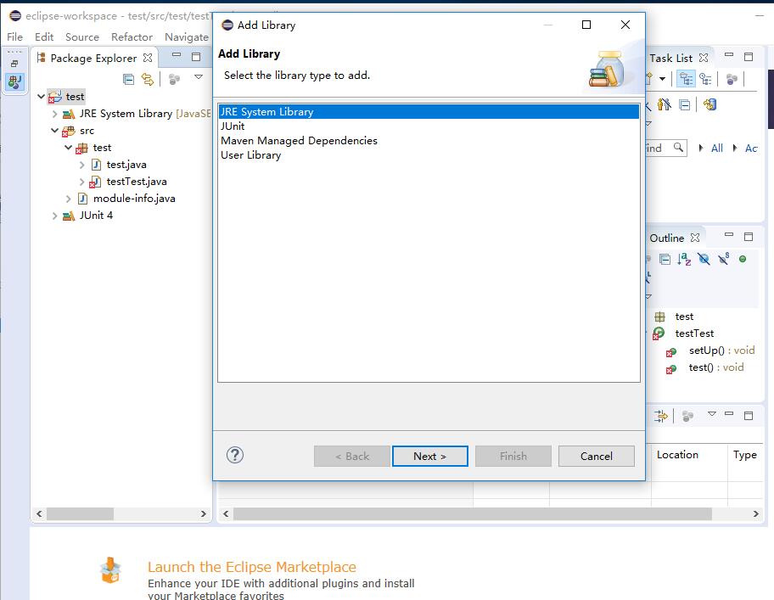Click Eclipse Marketplace box icon
Viewport: 774px width, 600px height.
point(110,570)
